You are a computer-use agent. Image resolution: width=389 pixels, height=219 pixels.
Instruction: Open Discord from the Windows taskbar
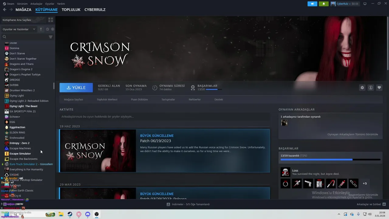click(88, 214)
